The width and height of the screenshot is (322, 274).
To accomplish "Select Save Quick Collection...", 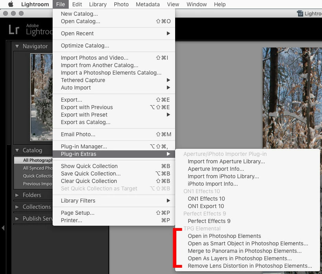I will (114, 174).
